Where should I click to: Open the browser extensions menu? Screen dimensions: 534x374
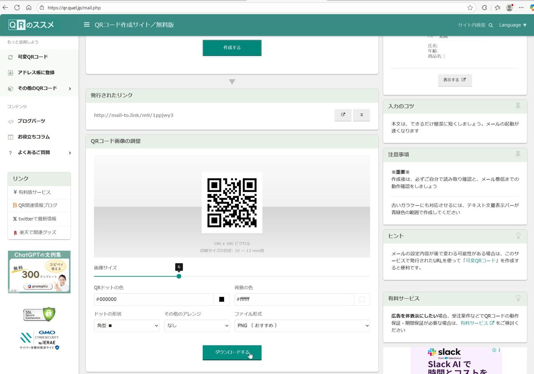click(x=484, y=7)
